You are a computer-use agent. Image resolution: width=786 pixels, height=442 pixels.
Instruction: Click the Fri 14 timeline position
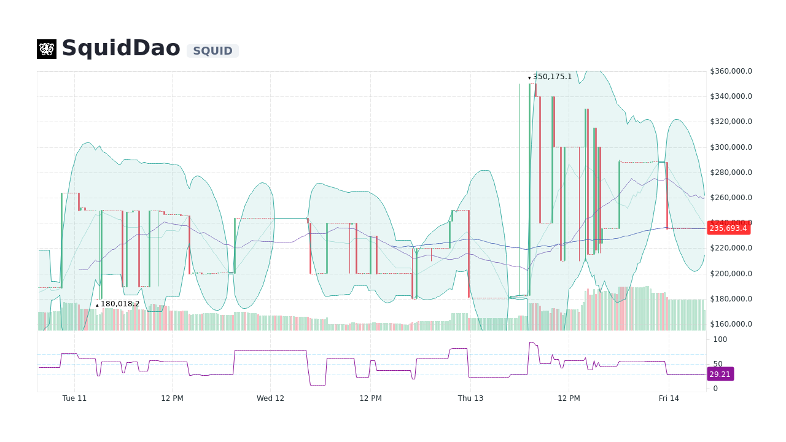pos(669,398)
